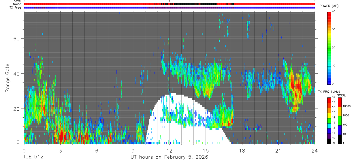
Task: Click the power colorbar's "20" tick value
Action: 334,47
